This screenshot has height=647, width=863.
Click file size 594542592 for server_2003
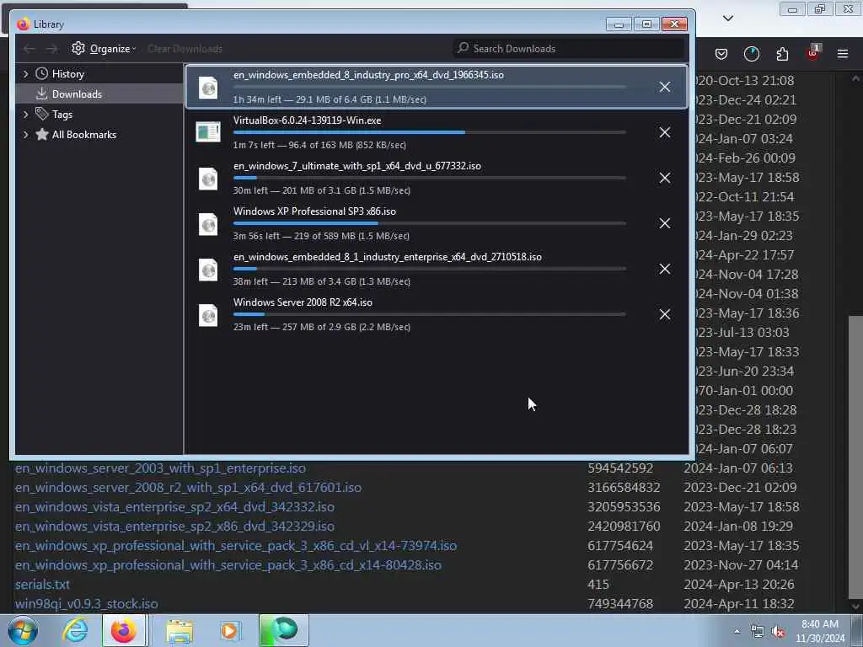[x=619, y=468]
